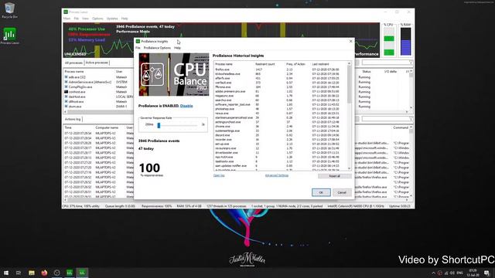Screen dimensions: 495x278
Task: Open File Explorer from the taskbar
Action: (32, 273)
